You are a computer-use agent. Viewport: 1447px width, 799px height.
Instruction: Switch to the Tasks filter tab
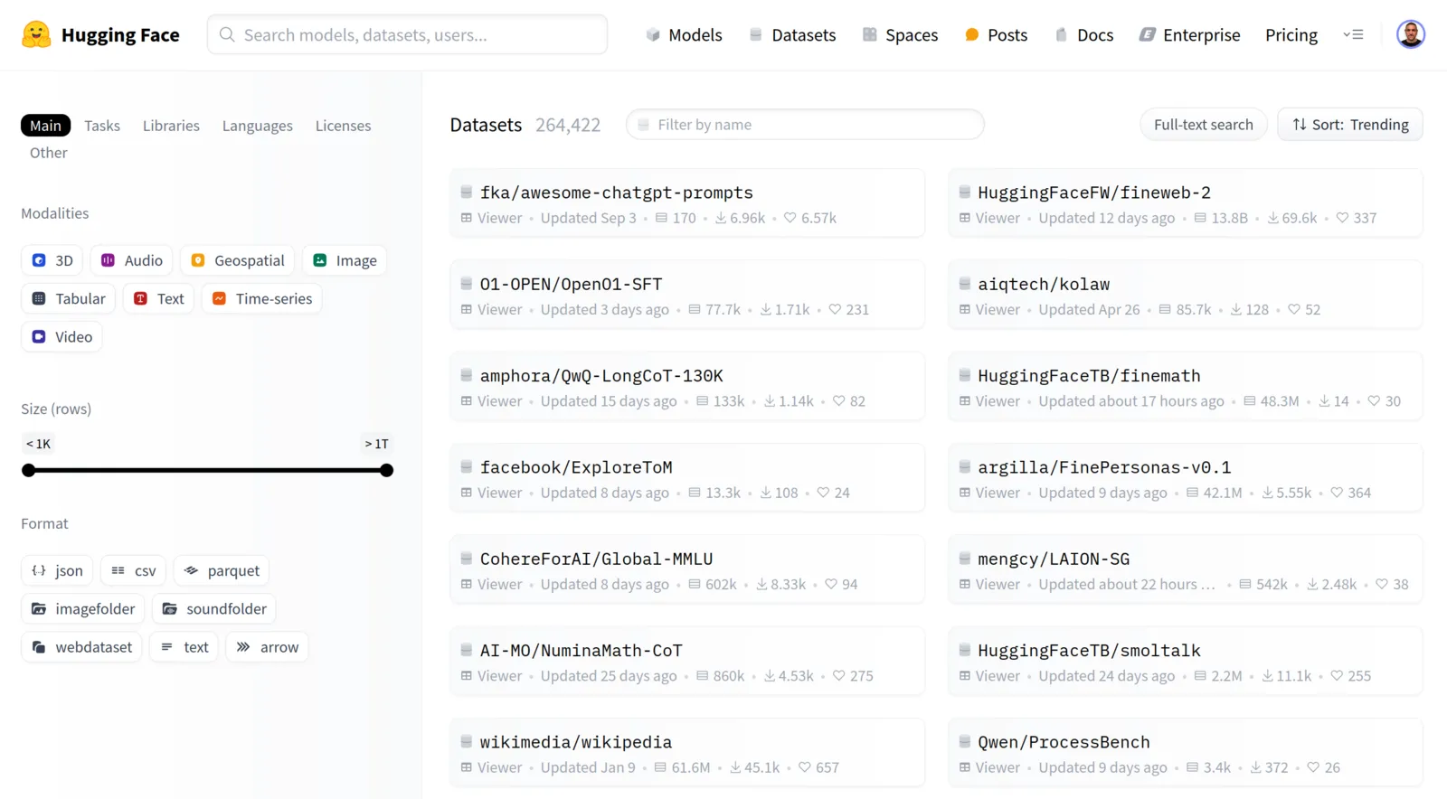[102, 126]
